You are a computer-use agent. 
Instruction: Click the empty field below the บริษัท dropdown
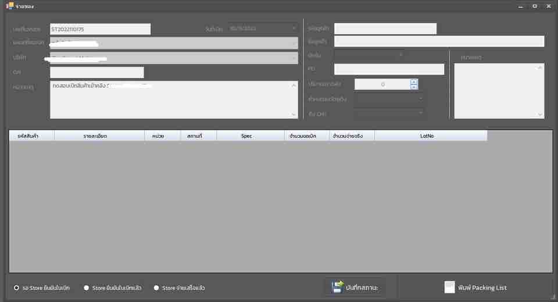coord(97,72)
